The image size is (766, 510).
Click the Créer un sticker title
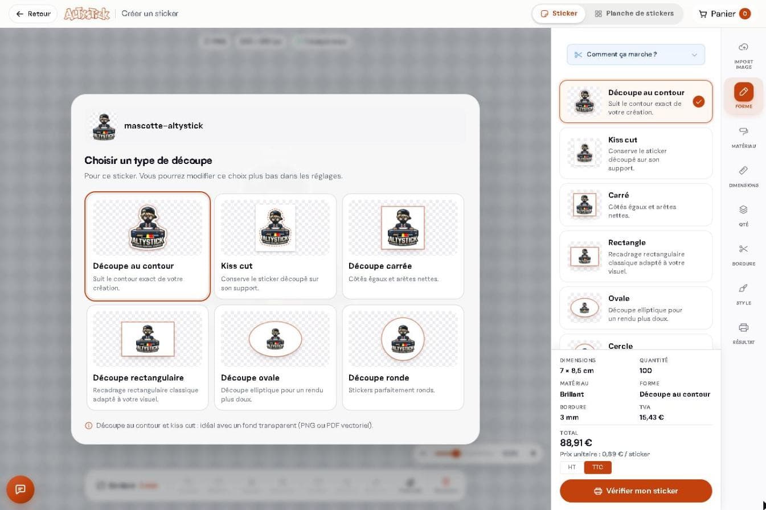click(x=150, y=14)
